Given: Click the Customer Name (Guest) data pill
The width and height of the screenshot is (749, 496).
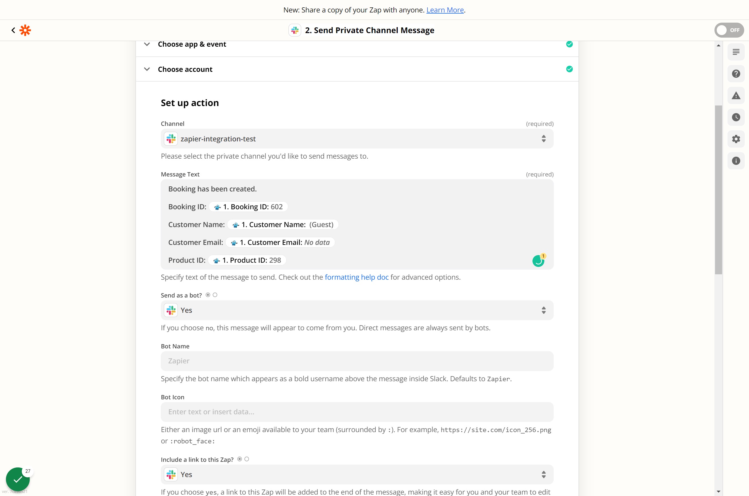Looking at the screenshot, I should [283, 225].
